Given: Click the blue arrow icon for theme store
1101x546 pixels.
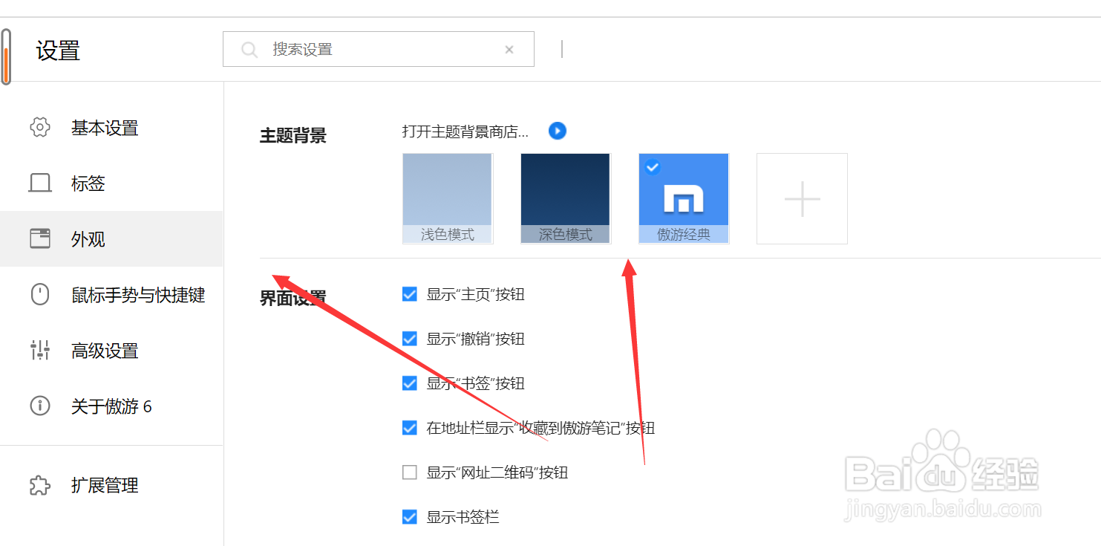Looking at the screenshot, I should point(558,131).
